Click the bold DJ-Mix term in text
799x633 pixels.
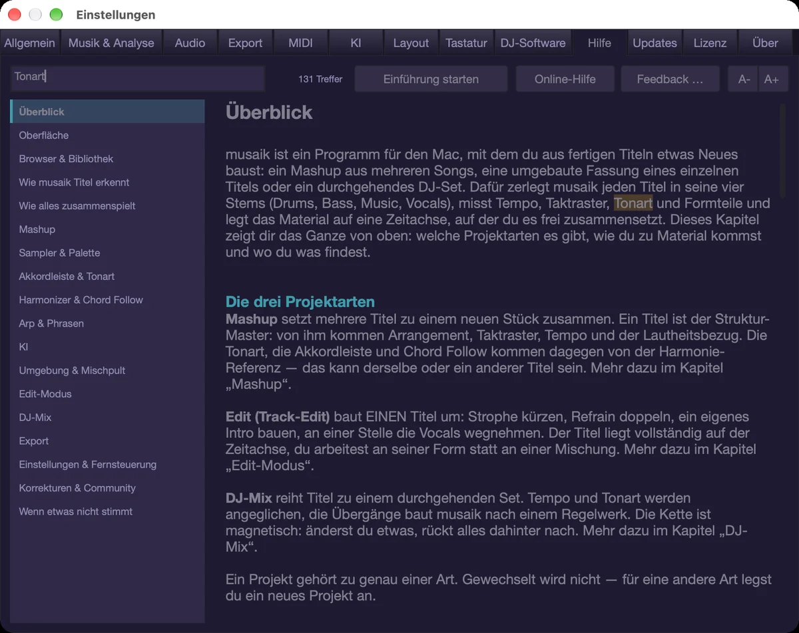(249, 498)
